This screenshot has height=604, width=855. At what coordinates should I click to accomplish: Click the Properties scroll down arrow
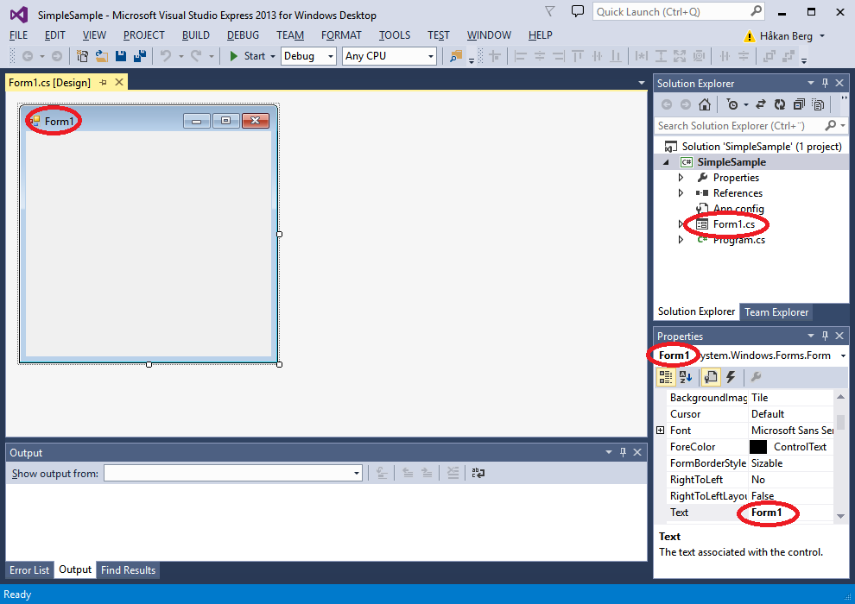pos(840,516)
